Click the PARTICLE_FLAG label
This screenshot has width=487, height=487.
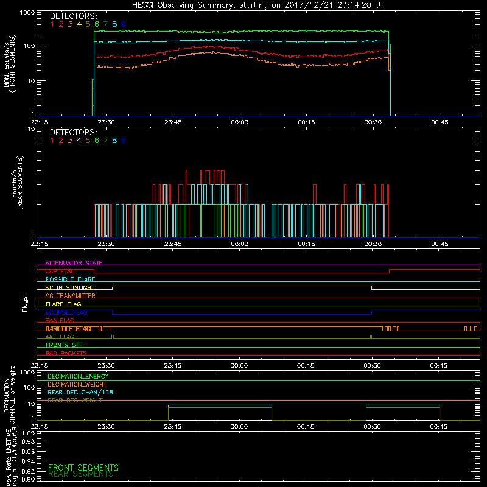click(69, 329)
